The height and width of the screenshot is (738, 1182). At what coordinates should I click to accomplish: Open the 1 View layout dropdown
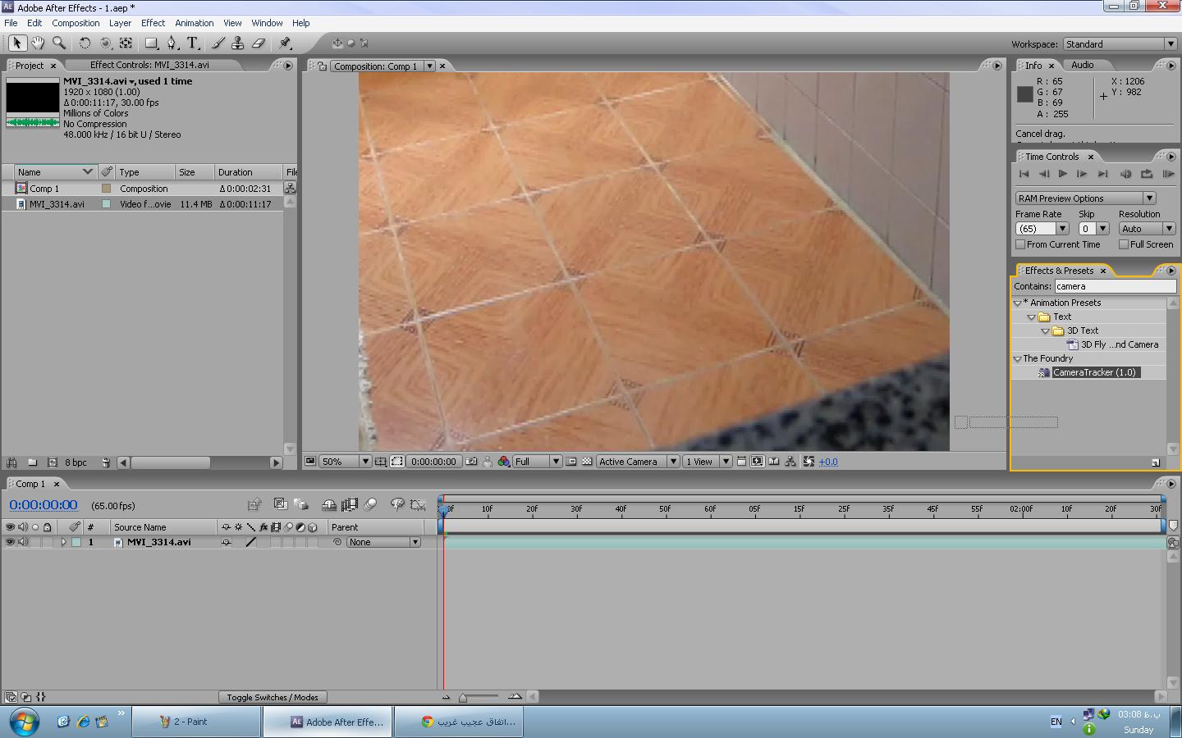[x=708, y=462]
